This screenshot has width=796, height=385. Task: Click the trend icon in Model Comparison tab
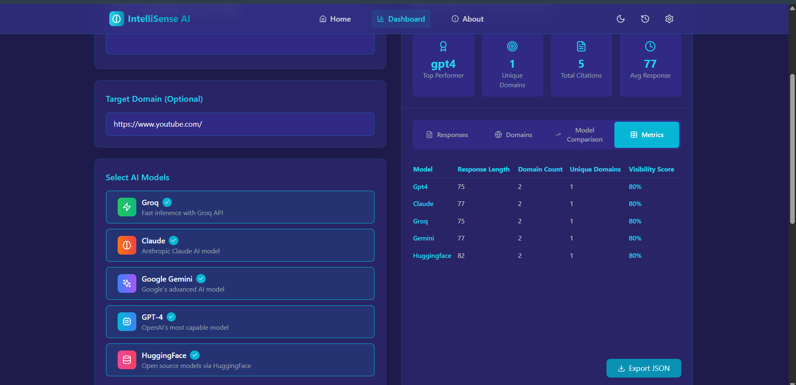[x=558, y=135]
